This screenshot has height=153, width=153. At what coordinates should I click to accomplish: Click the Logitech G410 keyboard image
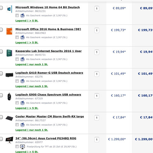pyautogui.click(x=9, y=75)
